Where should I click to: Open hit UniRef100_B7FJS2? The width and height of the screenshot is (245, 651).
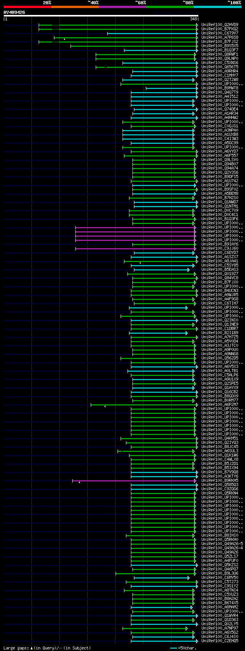click(220, 42)
